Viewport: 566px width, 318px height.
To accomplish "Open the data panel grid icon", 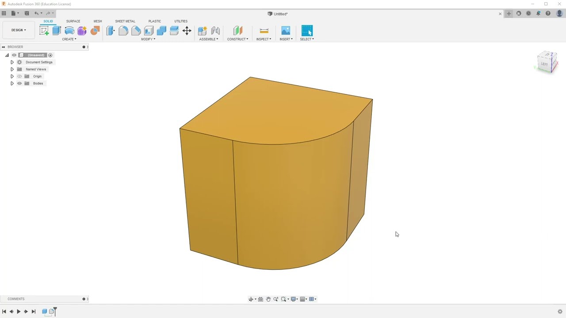I will click(4, 13).
